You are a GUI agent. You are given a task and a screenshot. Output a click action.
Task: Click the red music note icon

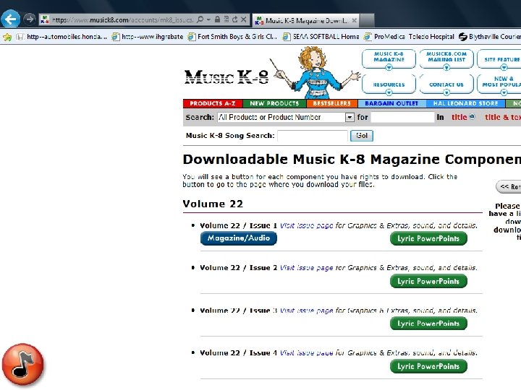click(x=23, y=365)
